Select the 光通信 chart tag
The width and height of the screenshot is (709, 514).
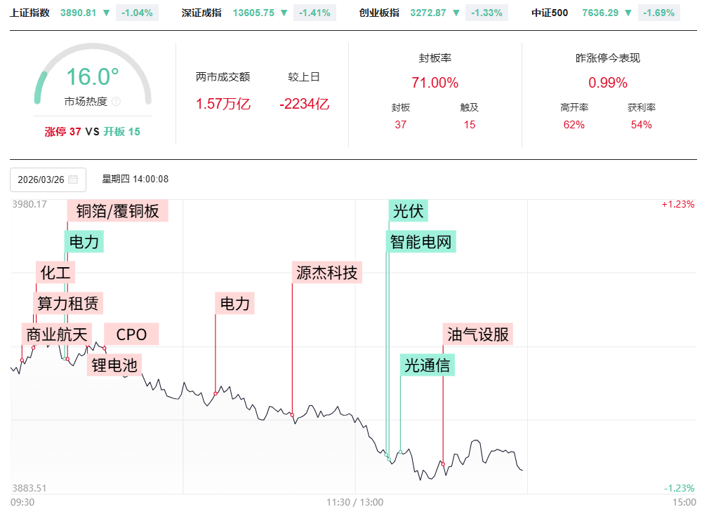[x=428, y=365]
